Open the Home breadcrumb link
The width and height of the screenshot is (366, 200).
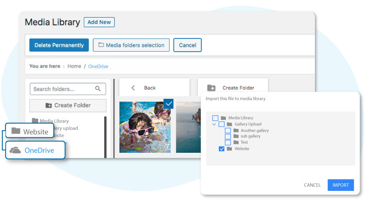pyautogui.click(x=74, y=66)
